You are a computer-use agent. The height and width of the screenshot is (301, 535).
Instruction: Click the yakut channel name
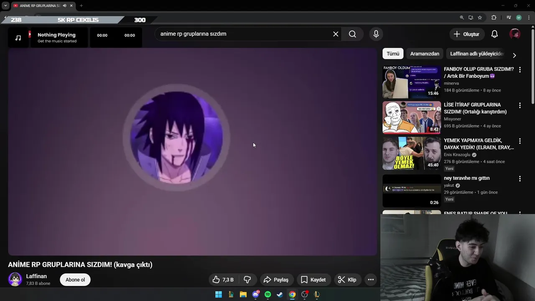click(x=449, y=186)
